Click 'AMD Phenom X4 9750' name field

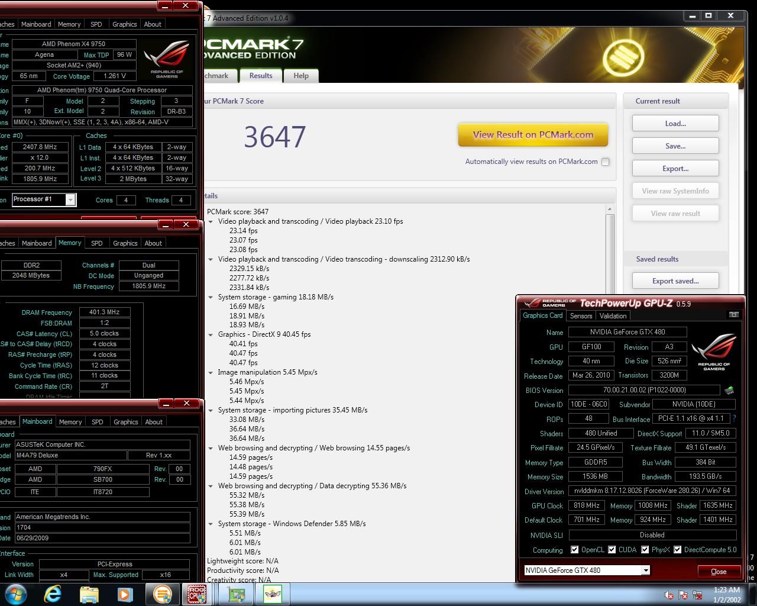(x=74, y=44)
